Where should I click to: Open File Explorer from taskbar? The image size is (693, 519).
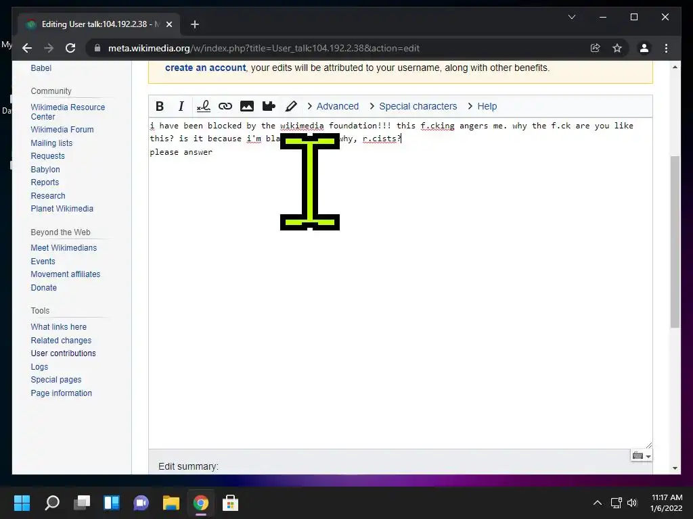pos(171,502)
